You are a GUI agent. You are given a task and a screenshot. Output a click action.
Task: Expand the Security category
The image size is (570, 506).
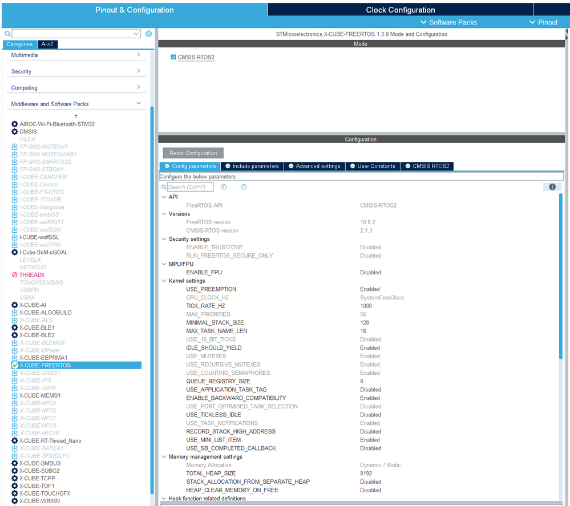pos(139,71)
